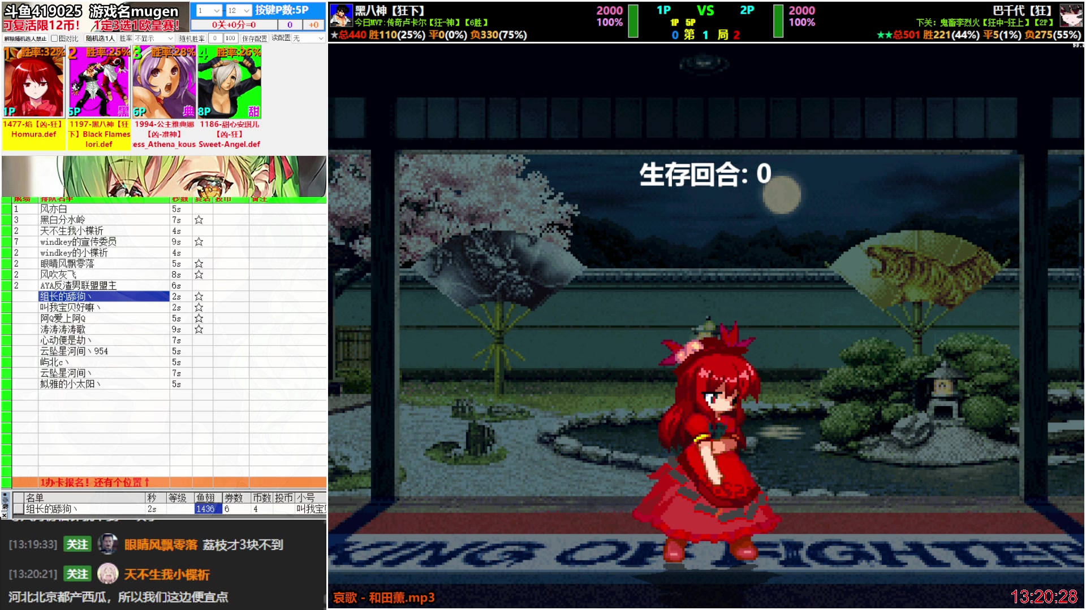
Task: Select the 云坠星河间丶954 name cell
Action: point(104,351)
